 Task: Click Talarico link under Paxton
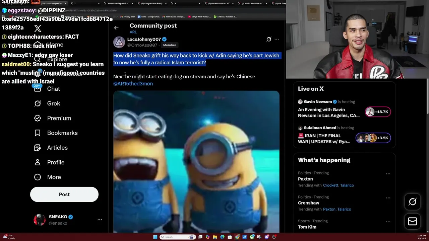tap(347, 185)
